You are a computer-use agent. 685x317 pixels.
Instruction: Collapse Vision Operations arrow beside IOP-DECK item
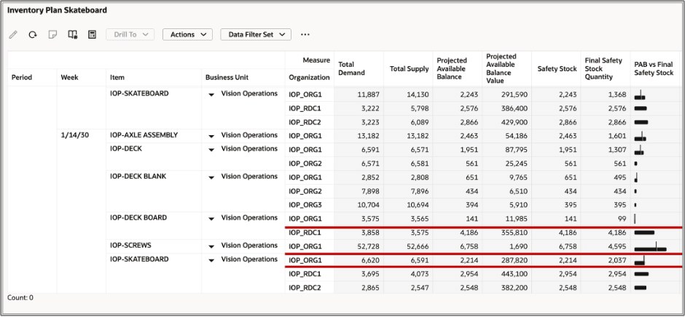pyautogui.click(x=211, y=150)
